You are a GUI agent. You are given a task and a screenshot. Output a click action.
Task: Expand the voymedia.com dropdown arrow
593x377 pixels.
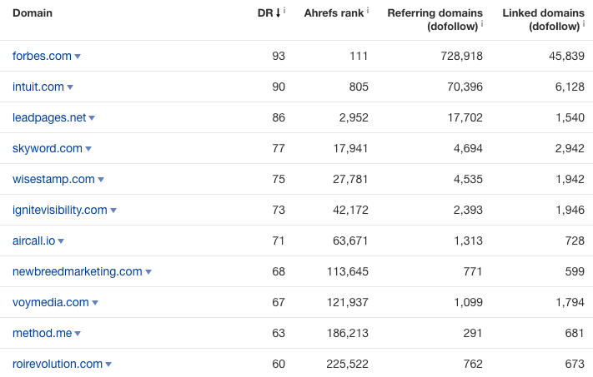coord(95,303)
